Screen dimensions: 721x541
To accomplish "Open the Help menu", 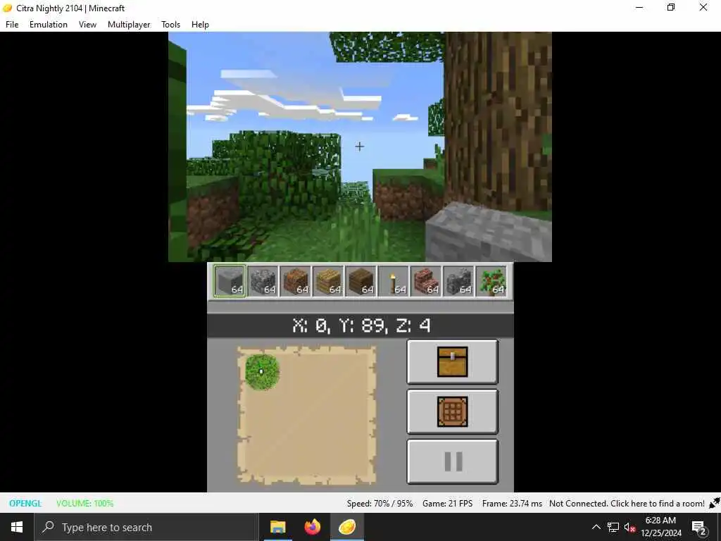I will (x=200, y=25).
